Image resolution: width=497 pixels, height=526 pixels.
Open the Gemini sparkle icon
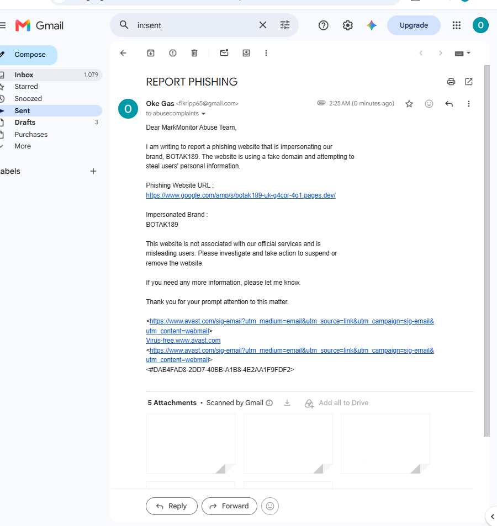[371, 25]
